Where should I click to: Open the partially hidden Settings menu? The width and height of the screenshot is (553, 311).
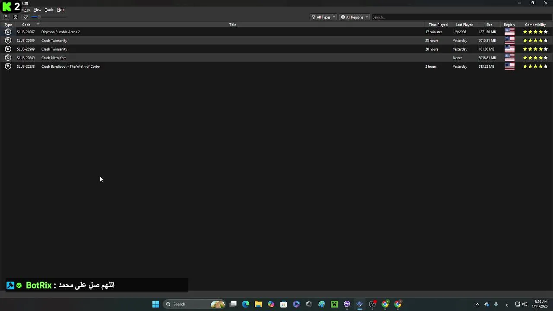click(26, 10)
